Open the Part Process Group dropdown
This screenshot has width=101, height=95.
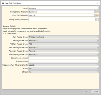(x=64, y=37)
